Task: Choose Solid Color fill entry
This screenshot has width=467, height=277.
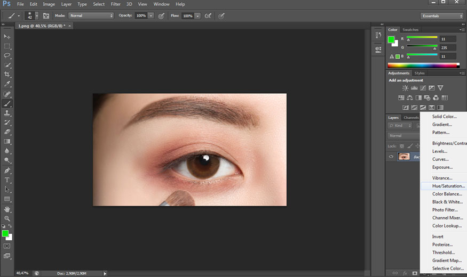Action: 444,117
